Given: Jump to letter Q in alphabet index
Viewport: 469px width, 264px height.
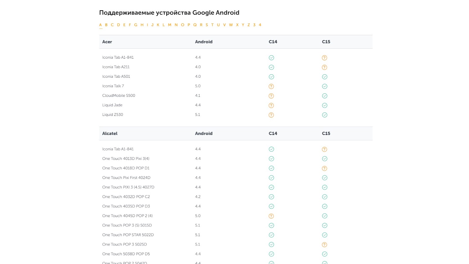Looking at the screenshot, I should coord(195,25).
